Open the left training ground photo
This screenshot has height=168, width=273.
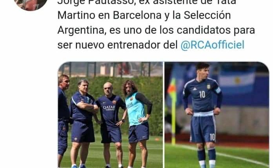[x=110, y=115]
